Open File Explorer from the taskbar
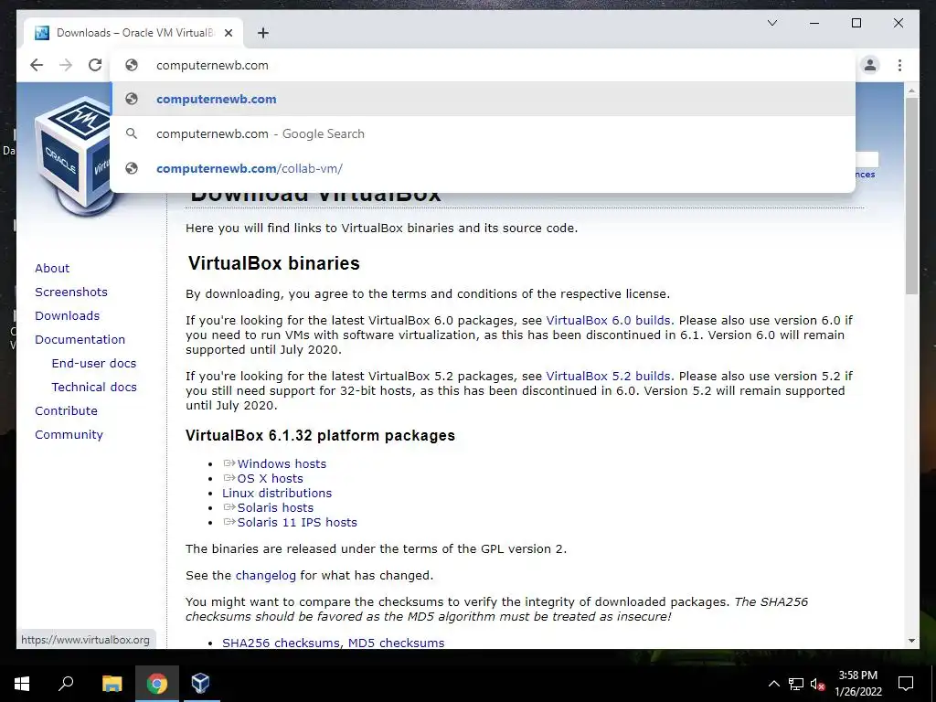The height and width of the screenshot is (702, 936). click(112, 684)
